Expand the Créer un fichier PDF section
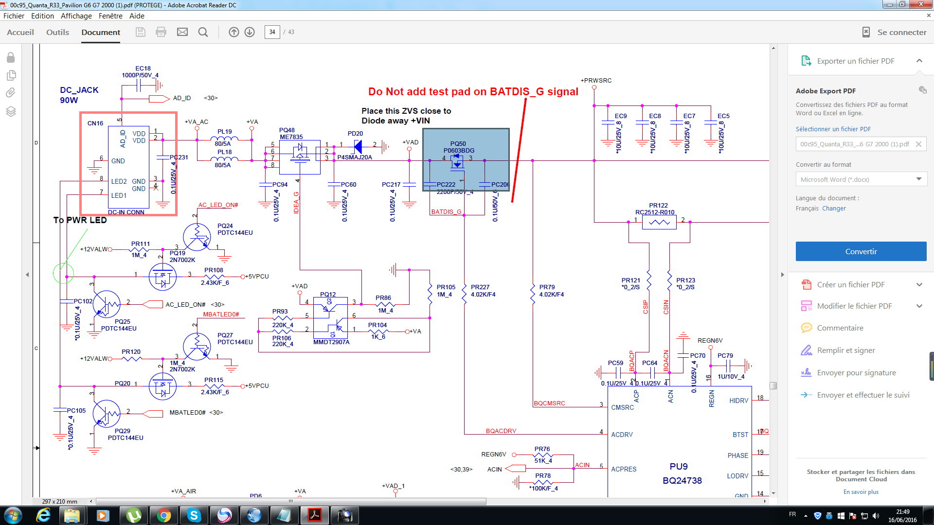The image size is (934, 525). 919,285
